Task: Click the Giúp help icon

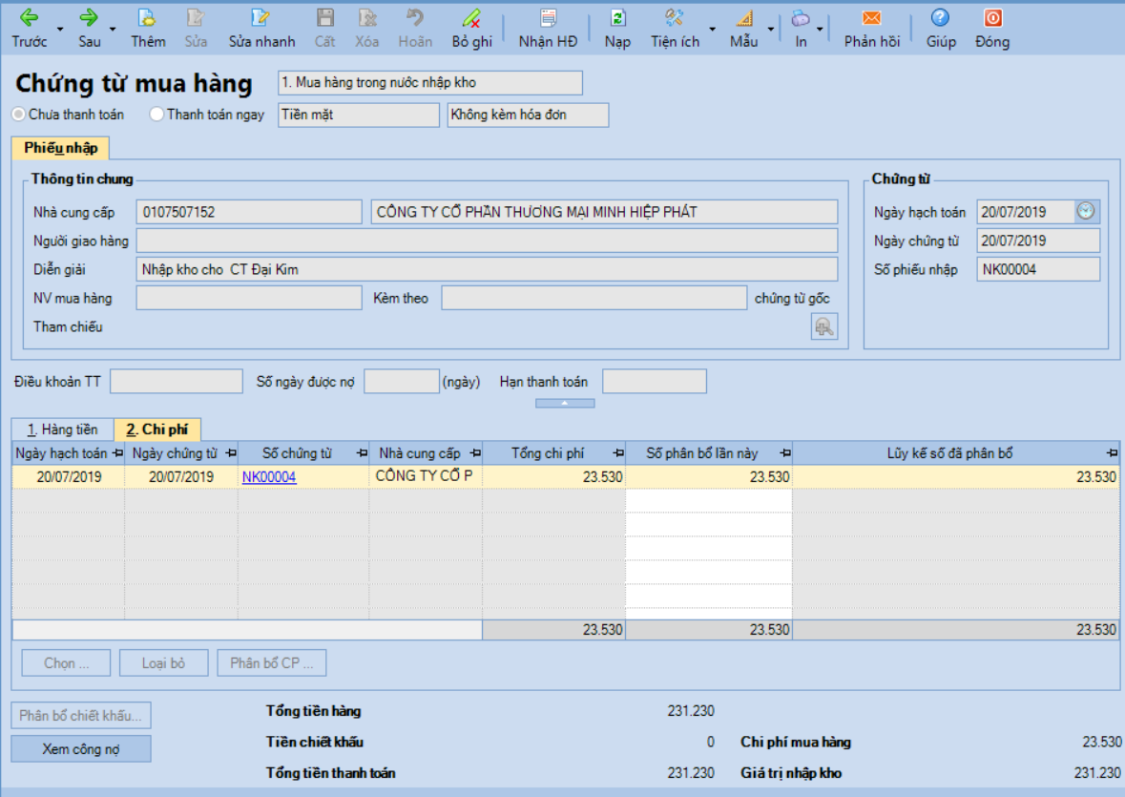Action: pyautogui.click(x=940, y=18)
